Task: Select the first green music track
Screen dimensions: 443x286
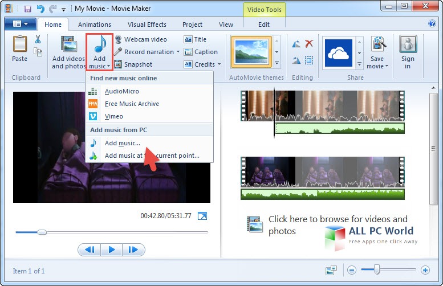Action: tap(340, 128)
